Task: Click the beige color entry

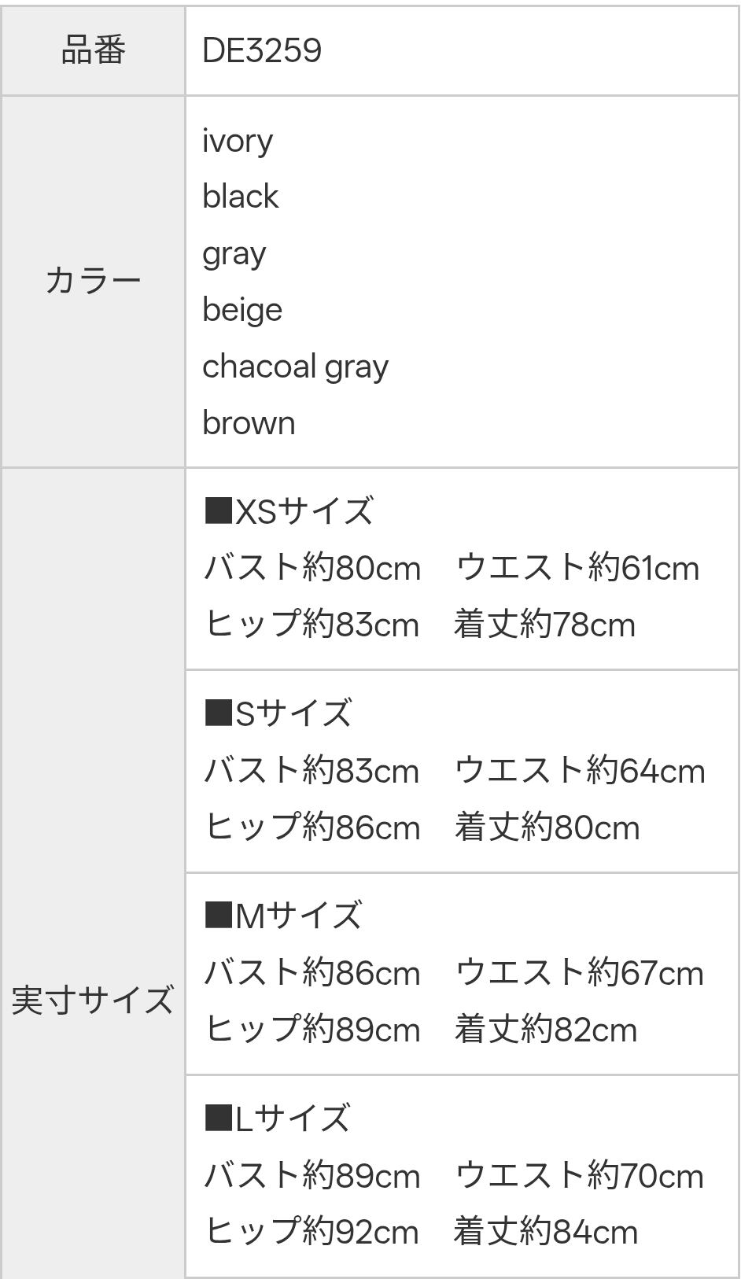Action: pos(242,310)
